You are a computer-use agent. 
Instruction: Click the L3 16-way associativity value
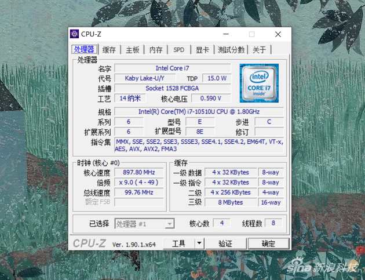tap(271, 202)
